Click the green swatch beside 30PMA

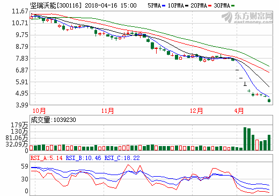tap(233, 6)
